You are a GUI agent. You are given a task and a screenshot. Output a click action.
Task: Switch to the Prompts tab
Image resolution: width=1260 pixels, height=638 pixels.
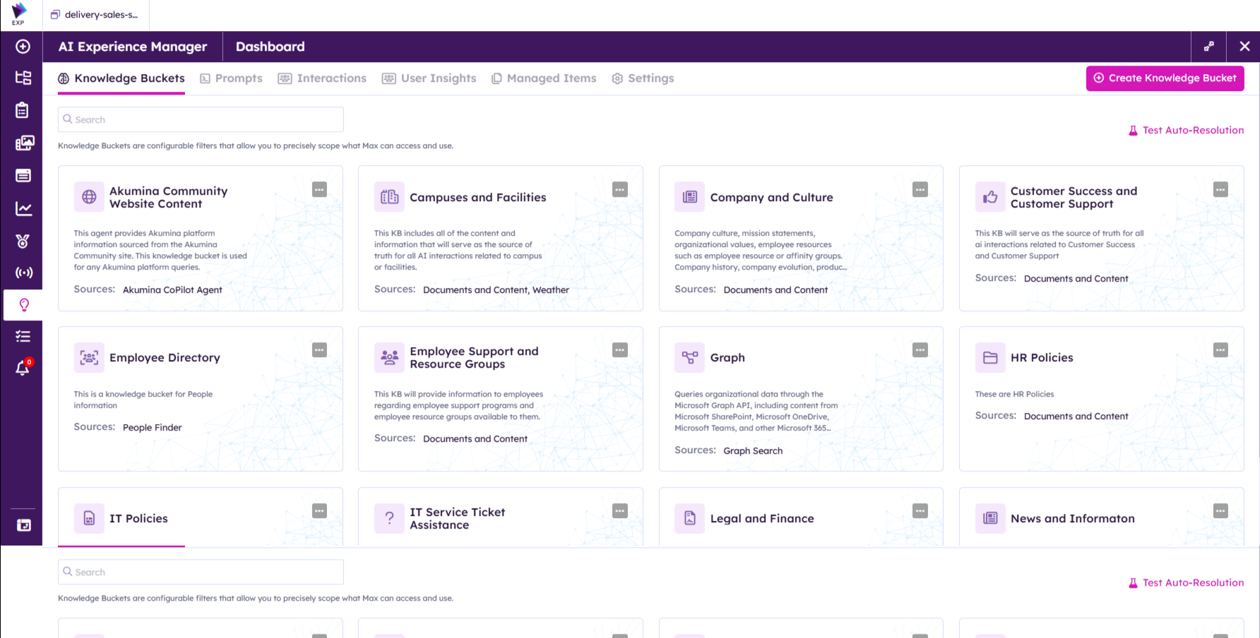(x=231, y=78)
